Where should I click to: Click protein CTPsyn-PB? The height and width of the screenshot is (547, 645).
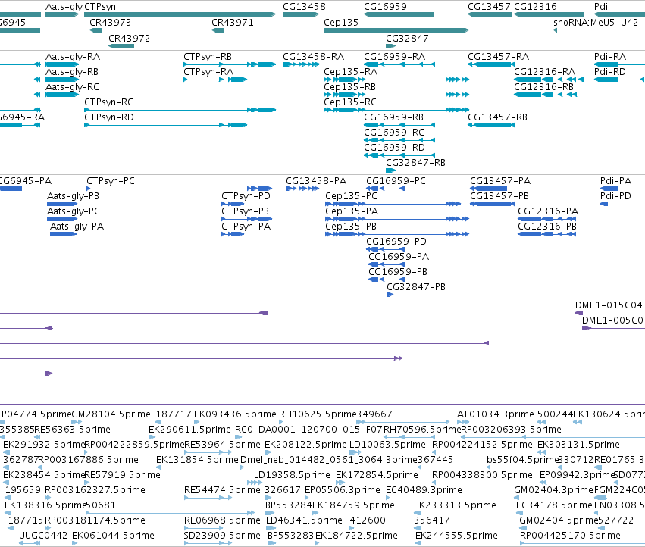point(246,219)
